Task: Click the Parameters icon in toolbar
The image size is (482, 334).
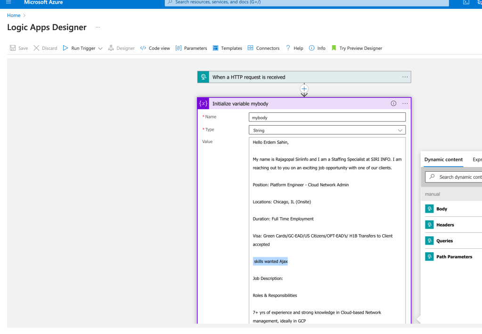Action: 178,48
